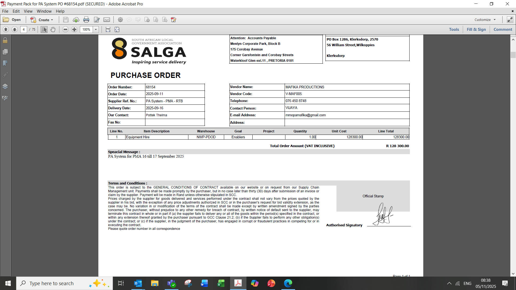Choose the Select tool cursor icon
Image resolution: width=516 pixels, height=290 pixels.
point(44,30)
